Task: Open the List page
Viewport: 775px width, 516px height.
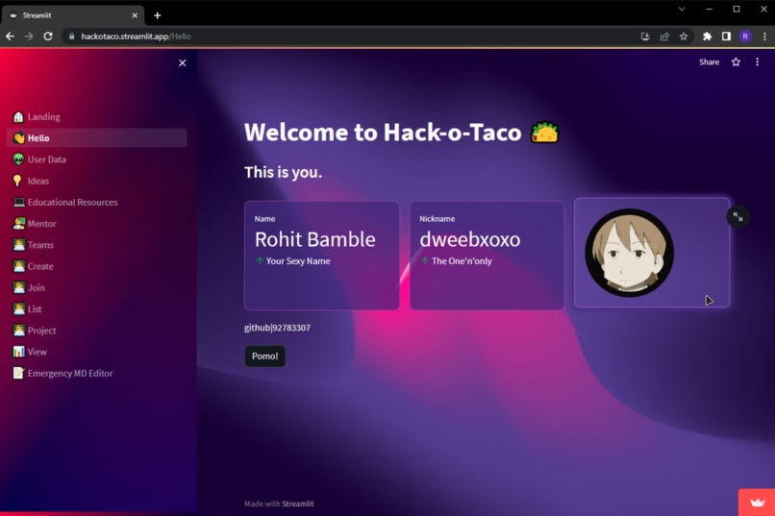Action: (x=96, y=309)
